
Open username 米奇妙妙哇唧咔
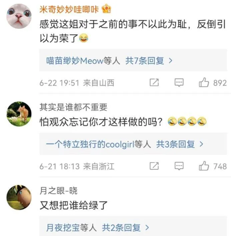click(69, 9)
